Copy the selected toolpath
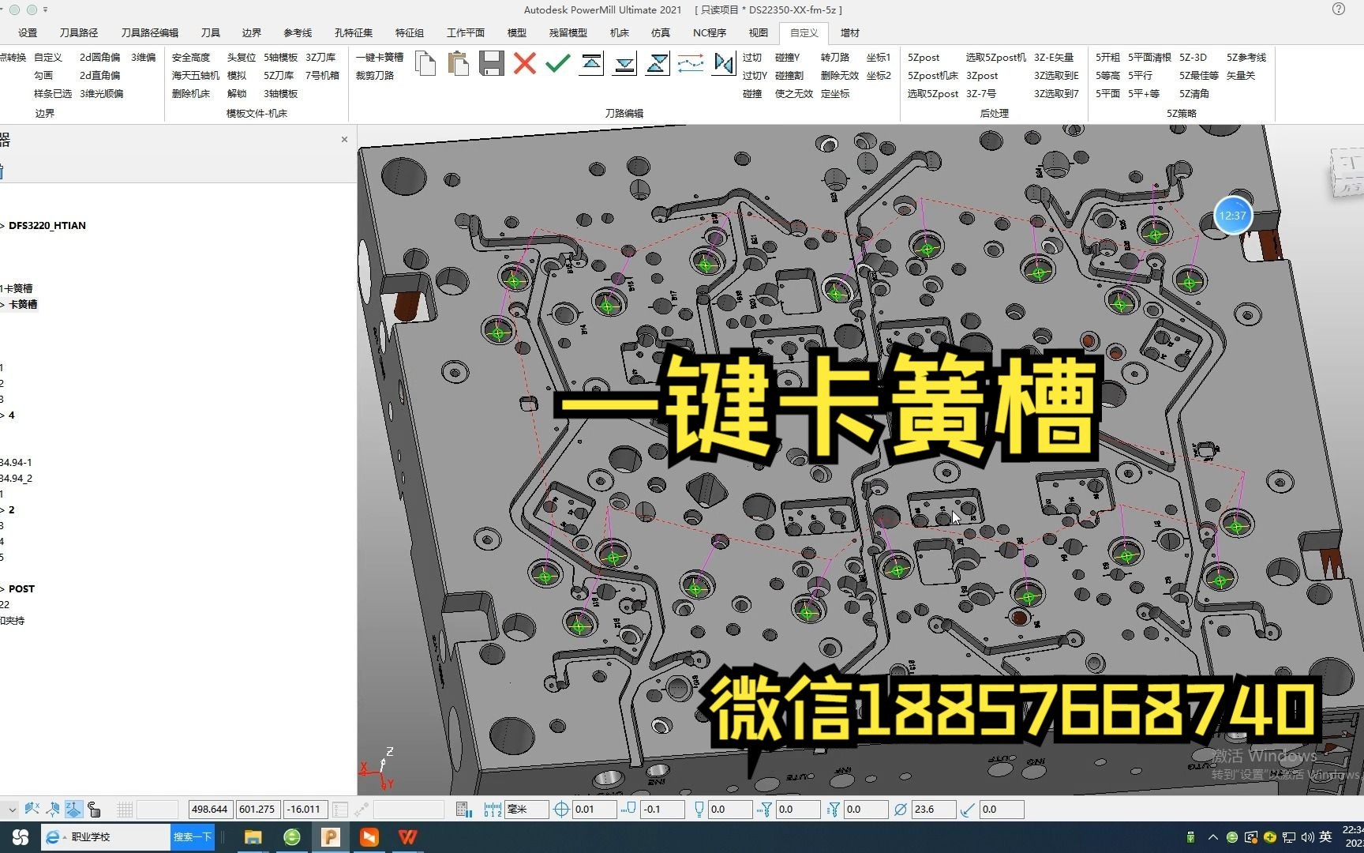 (x=425, y=63)
